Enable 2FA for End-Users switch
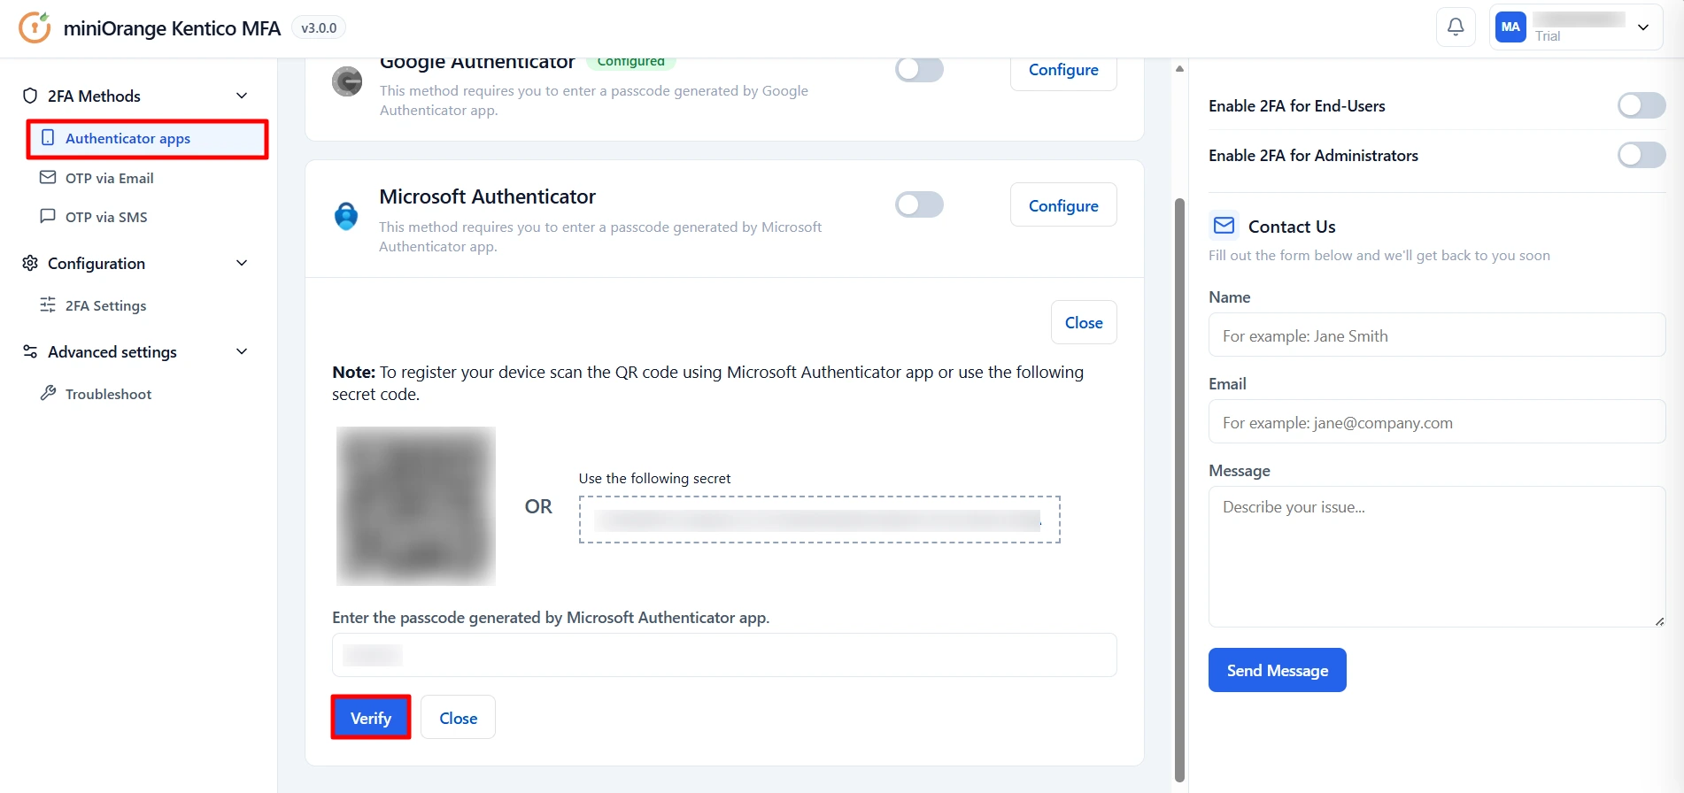 coord(1642,105)
